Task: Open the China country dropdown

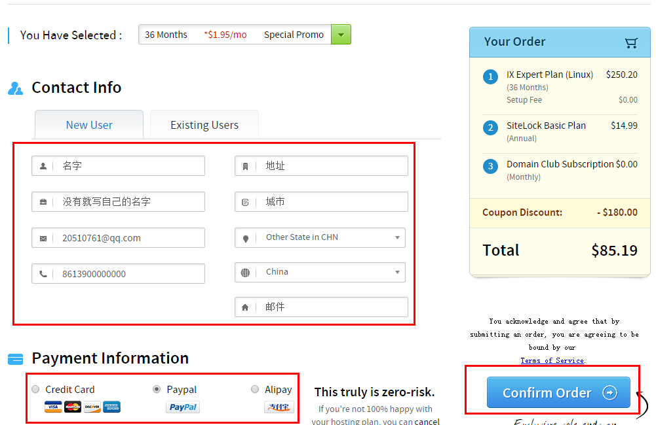Action: click(320, 272)
